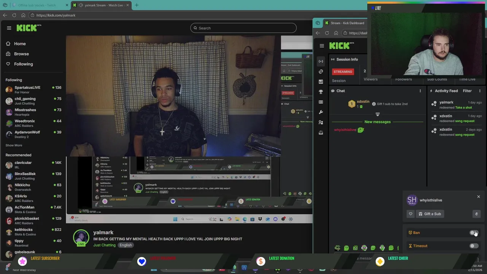Click the Gift a Sub button
The image size is (487, 274).
pyautogui.click(x=430, y=214)
